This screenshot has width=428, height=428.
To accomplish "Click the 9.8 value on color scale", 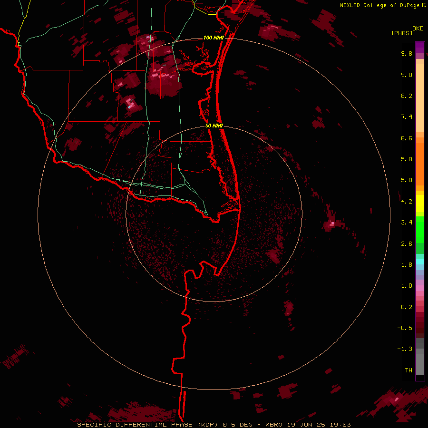I will (407, 53).
